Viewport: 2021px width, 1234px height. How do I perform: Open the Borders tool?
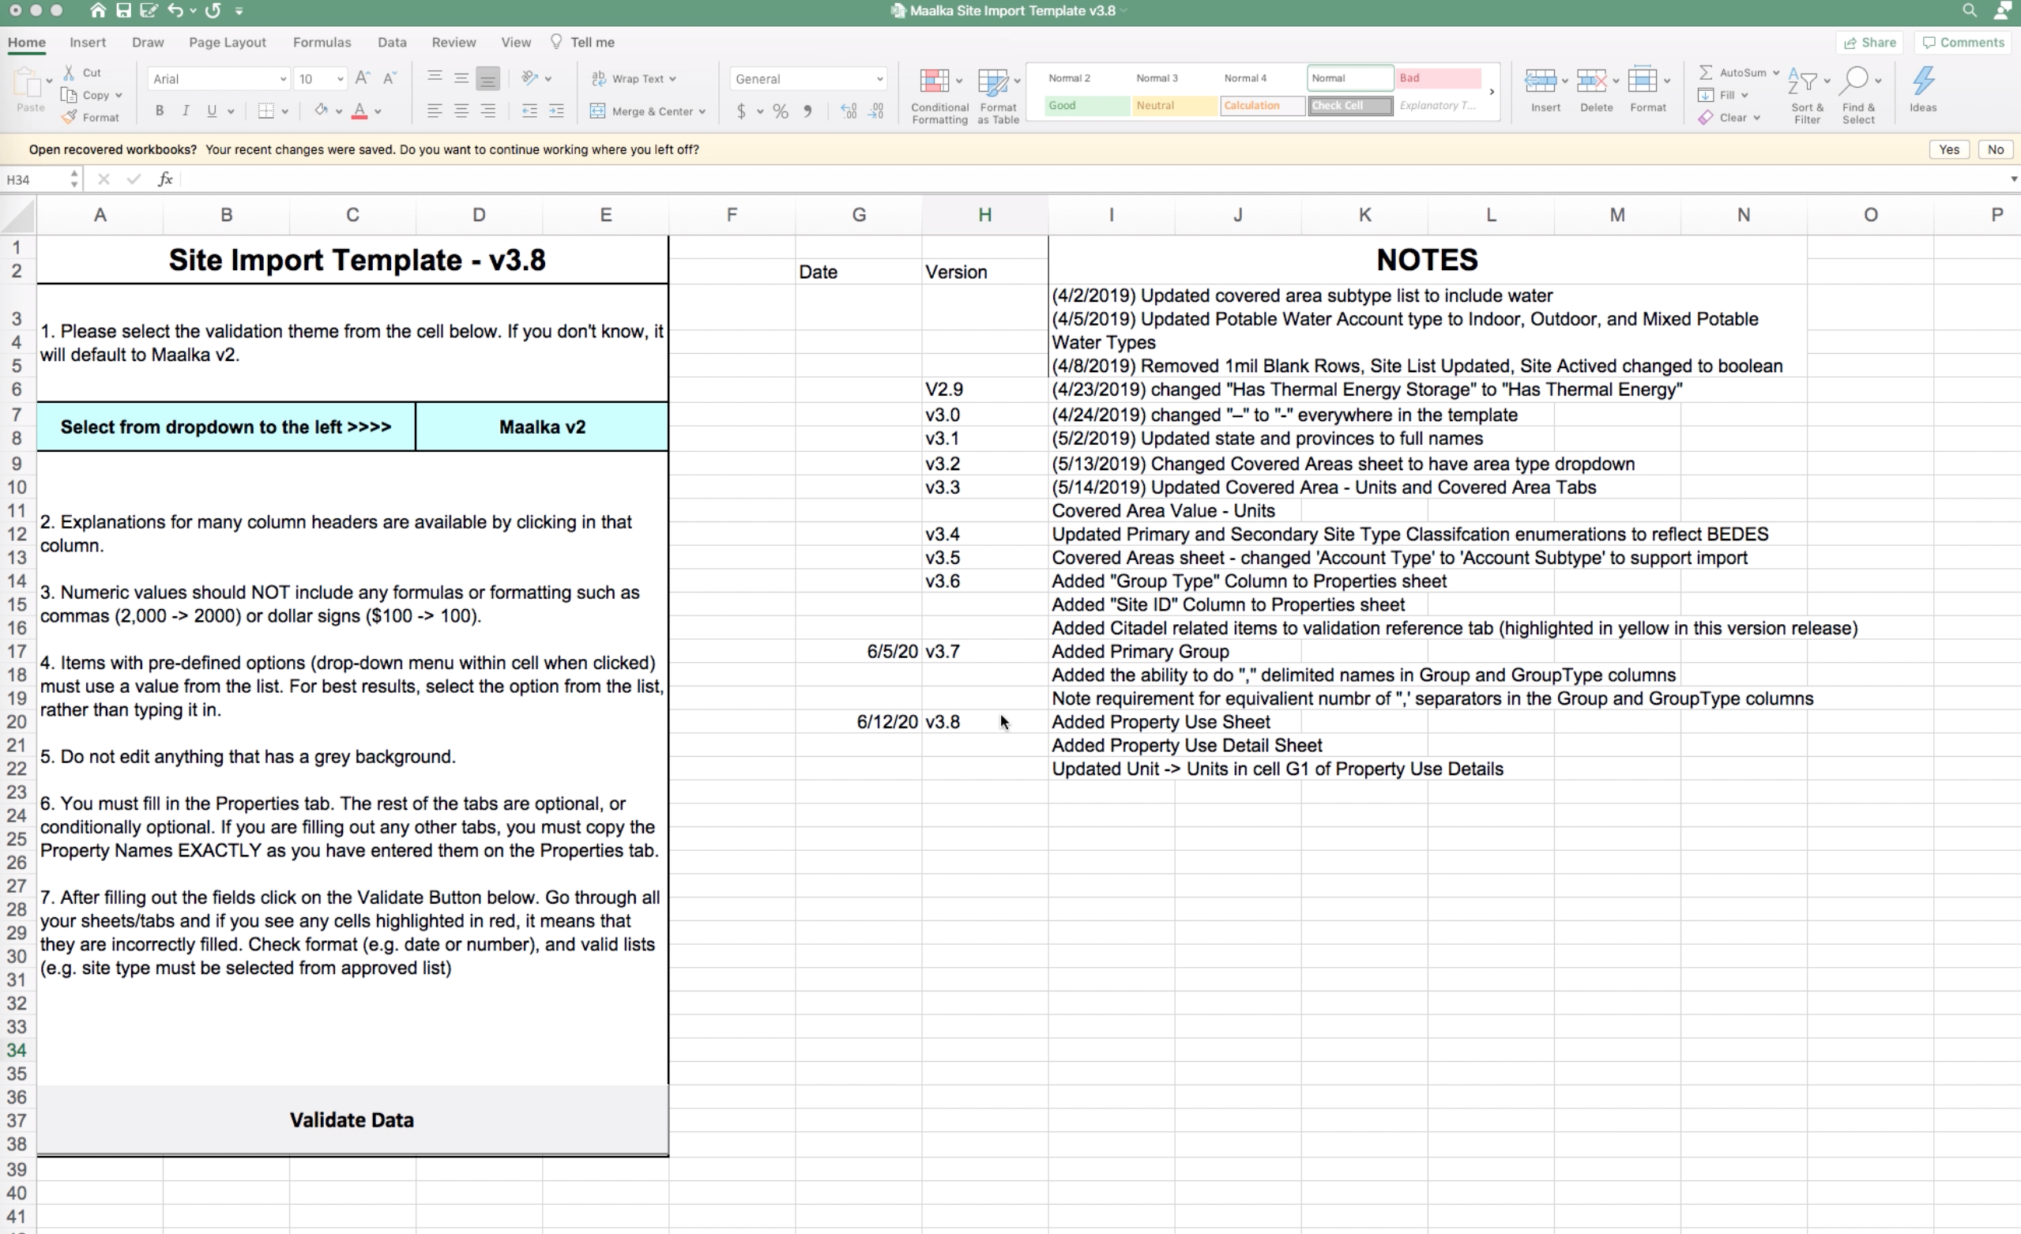tap(265, 111)
